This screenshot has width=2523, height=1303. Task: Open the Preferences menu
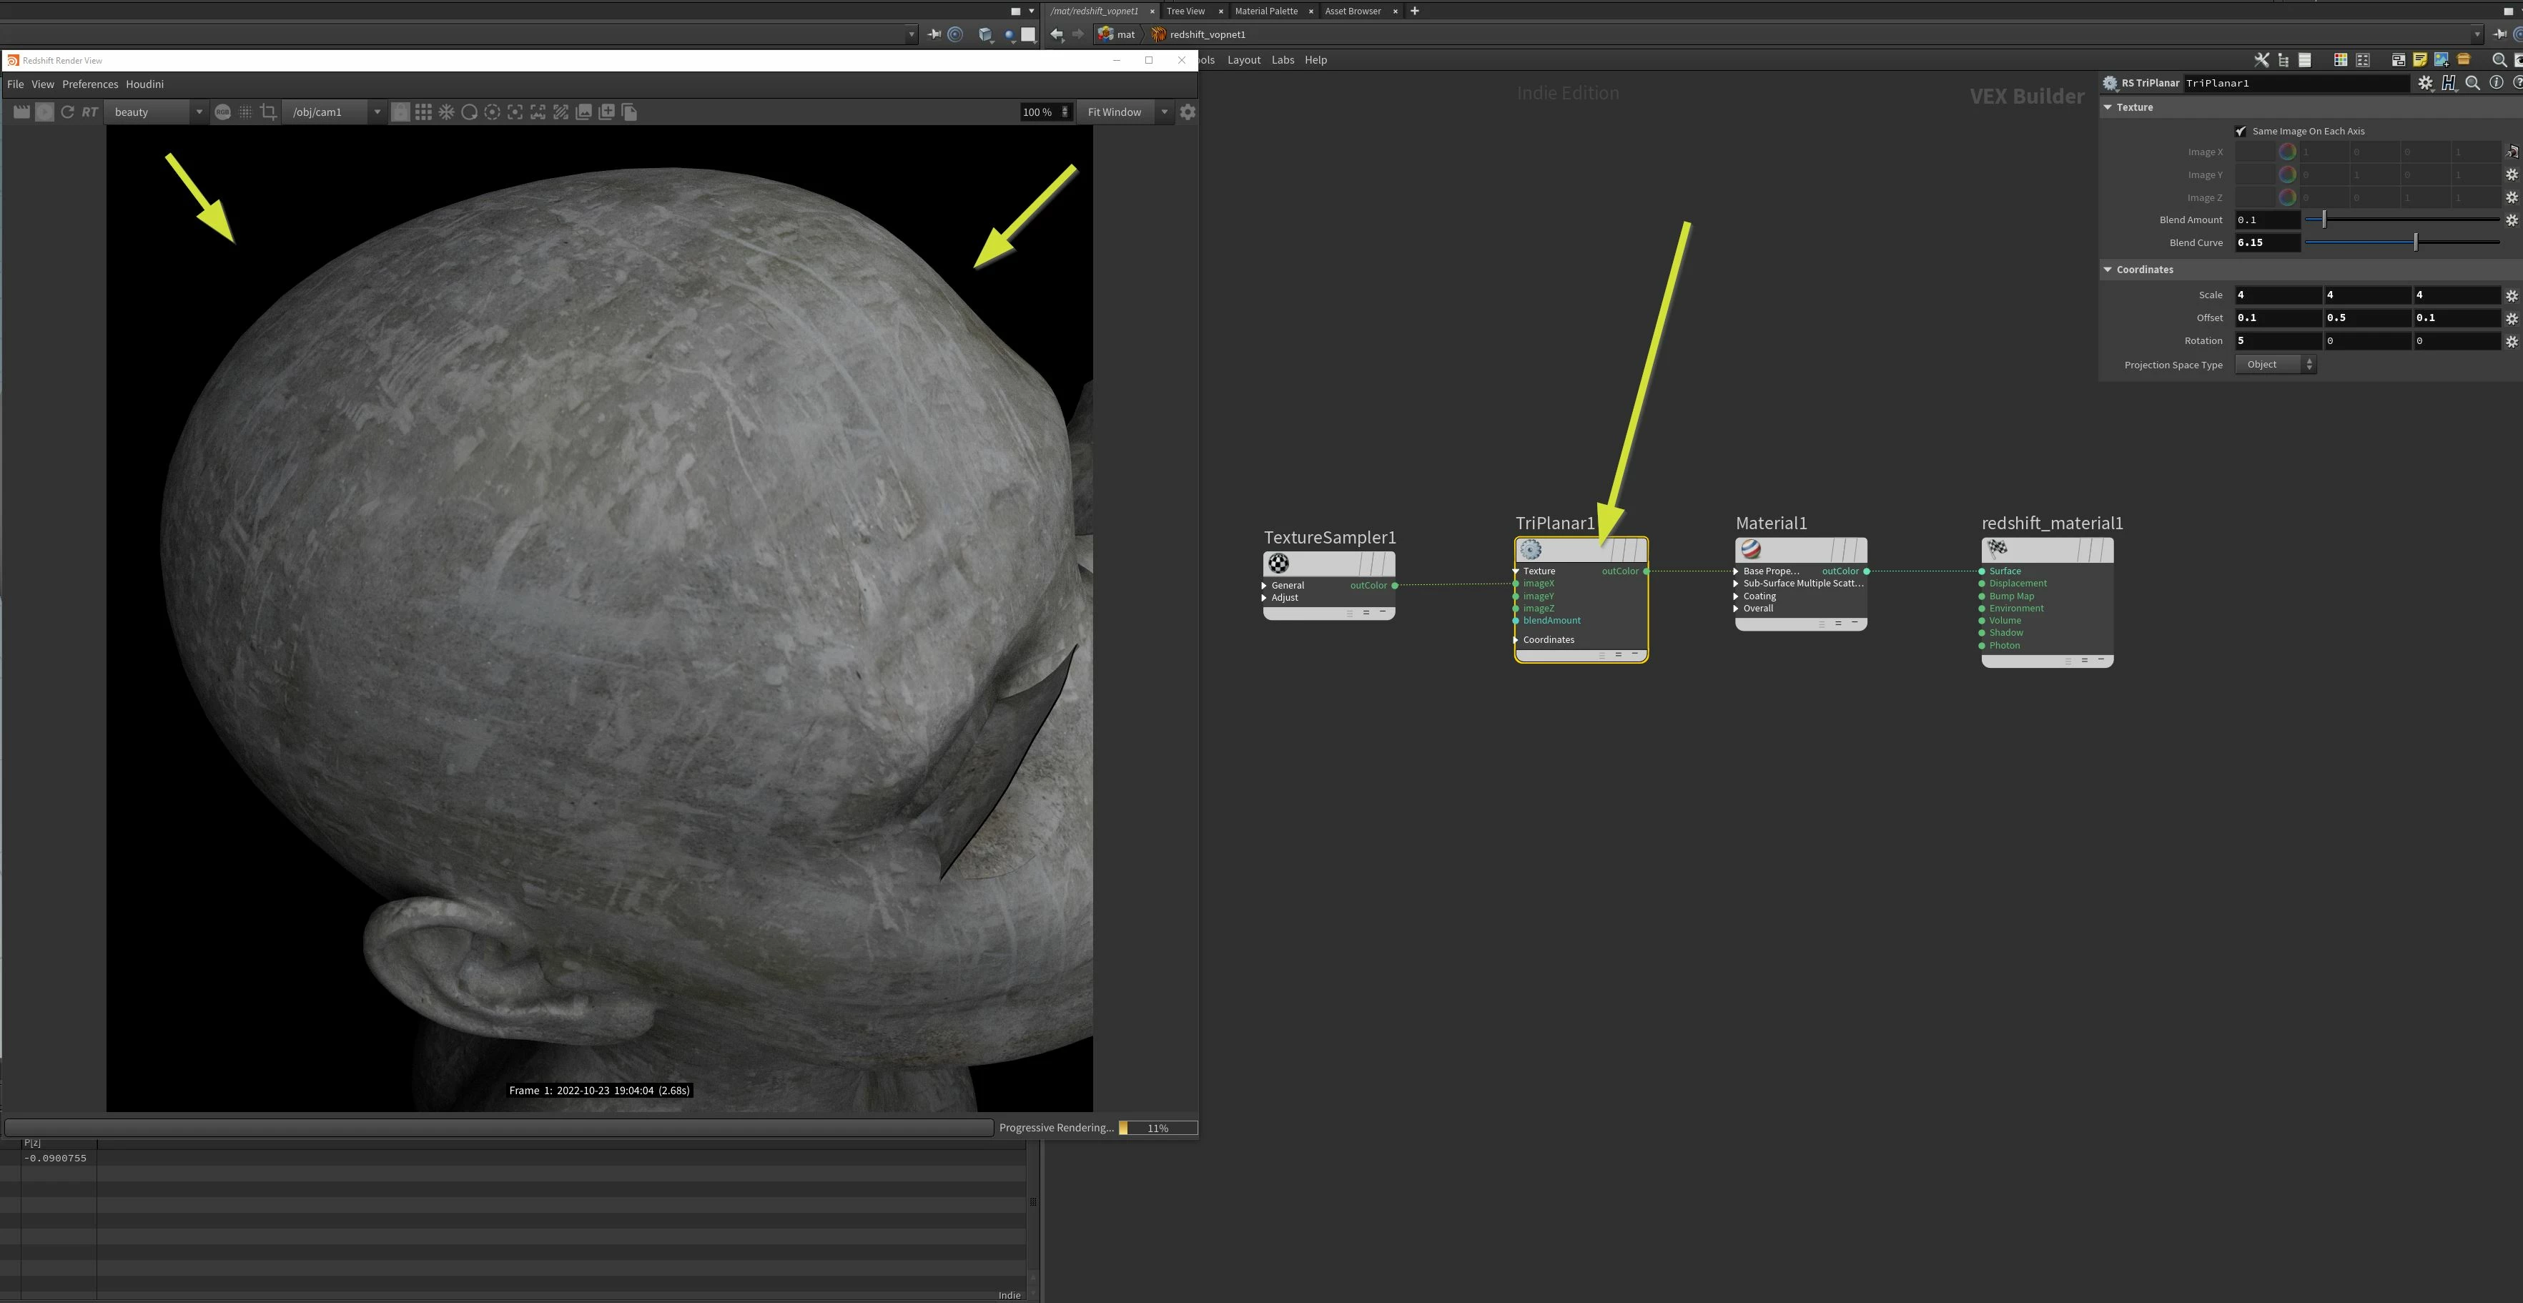pyautogui.click(x=90, y=84)
